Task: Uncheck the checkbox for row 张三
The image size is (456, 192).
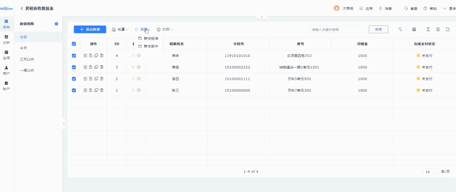Action: coord(74,90)
